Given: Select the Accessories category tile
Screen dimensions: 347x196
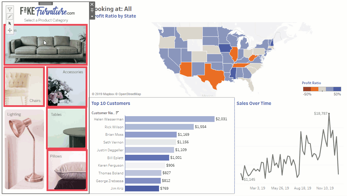Looking at the screenshot, I should pos(67,87).
